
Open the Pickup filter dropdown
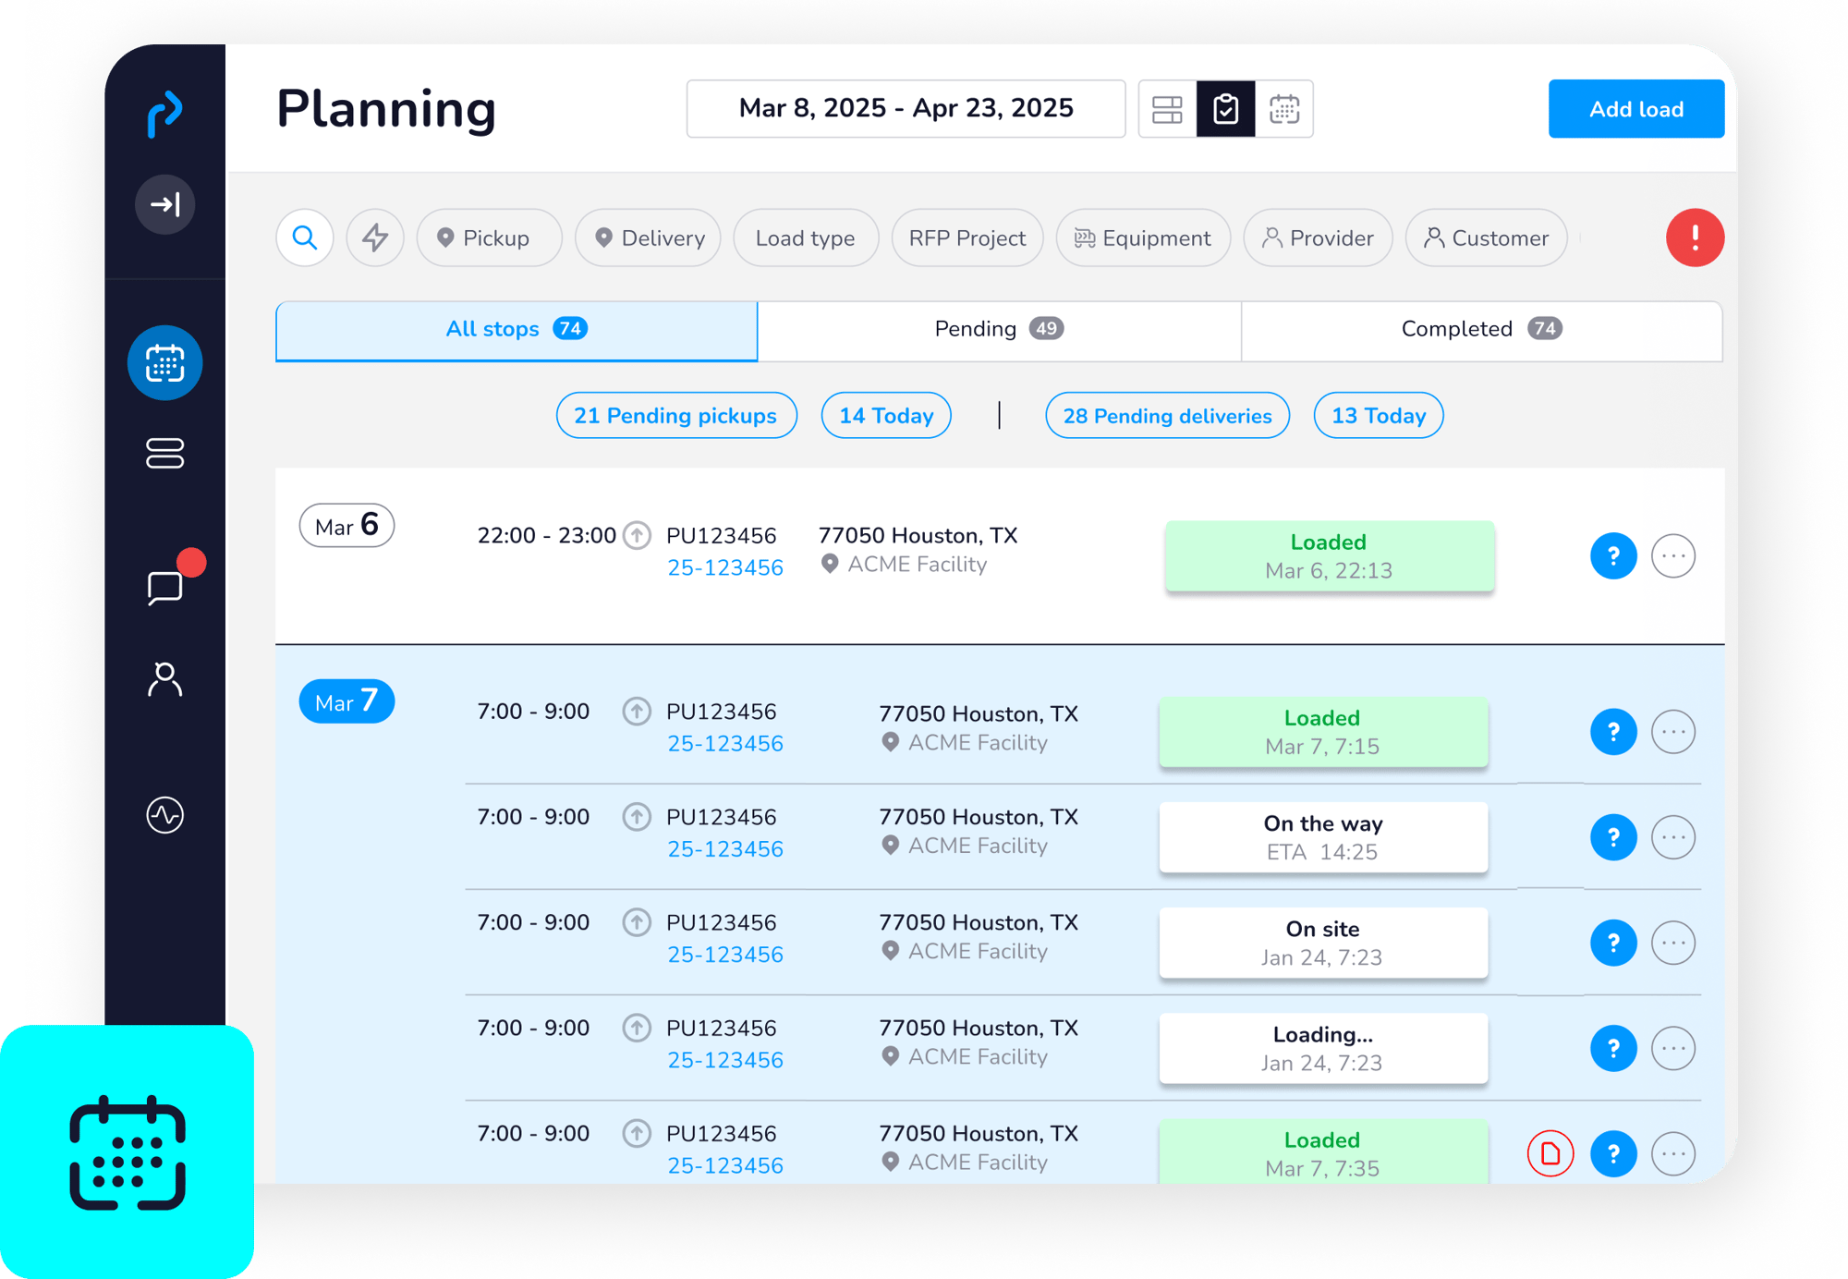490,238
